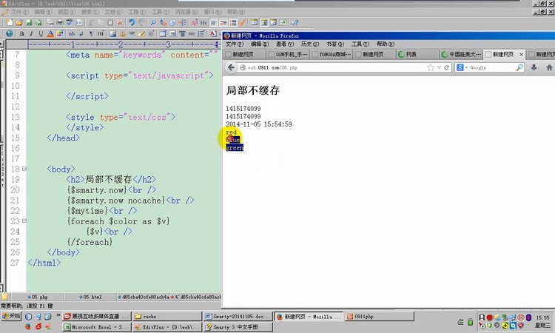Open EditPlus 窗口 menu

(x=212, y=12)
